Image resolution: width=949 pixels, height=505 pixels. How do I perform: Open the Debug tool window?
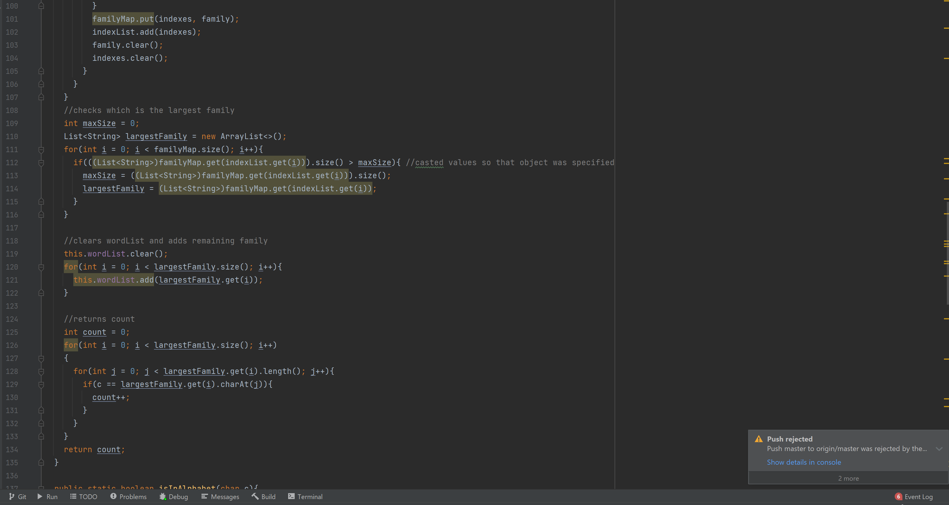coord(174,496)
